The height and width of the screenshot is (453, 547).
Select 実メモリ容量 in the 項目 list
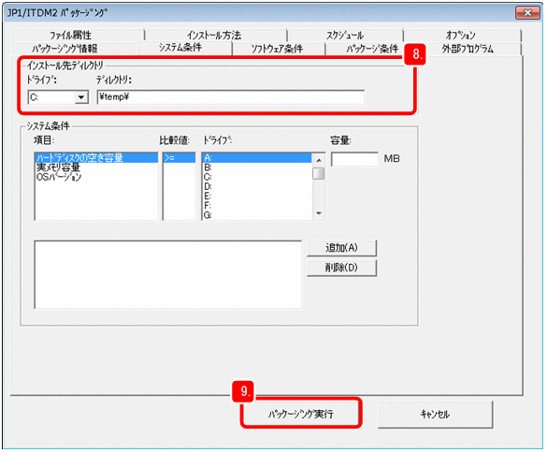pos(96,168)
